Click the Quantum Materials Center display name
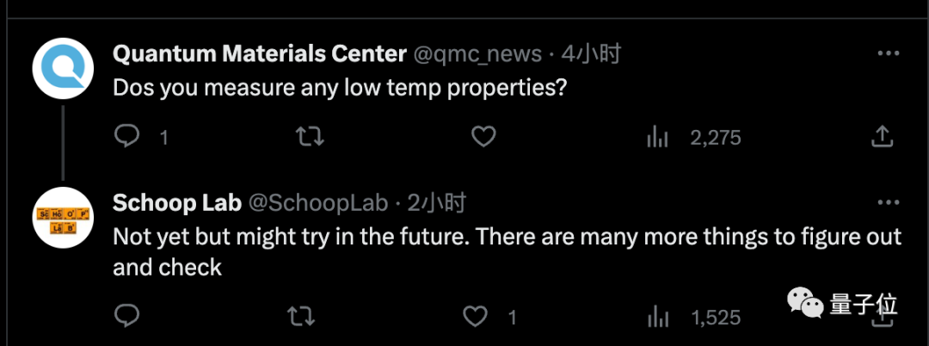The width and height of the screenshot is (929, 346). [259, 54]
